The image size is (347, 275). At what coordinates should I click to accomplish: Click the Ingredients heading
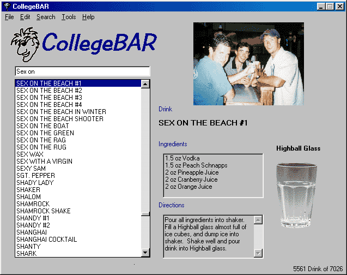[173, 144]
